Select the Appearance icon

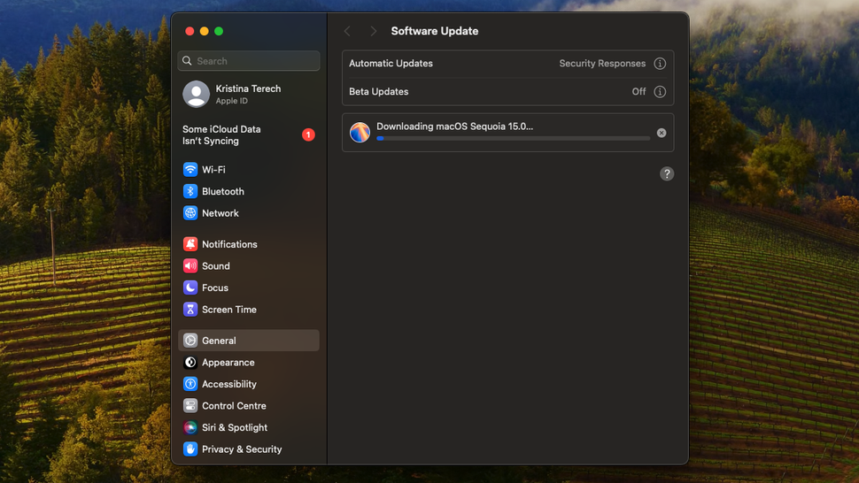pos(190,362)
